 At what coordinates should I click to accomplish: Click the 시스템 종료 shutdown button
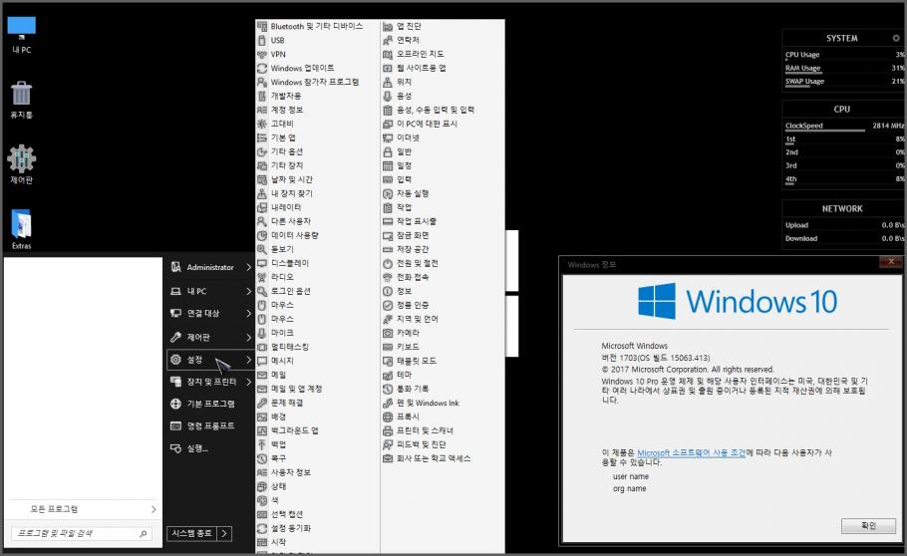[192, 533]
